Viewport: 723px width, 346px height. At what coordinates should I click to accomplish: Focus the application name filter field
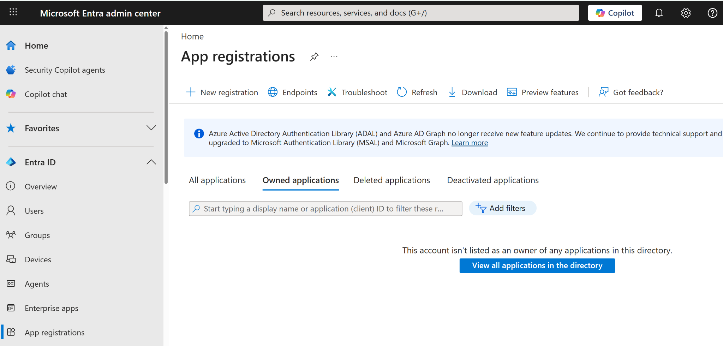pyautogui.click(x=325, y=209)
